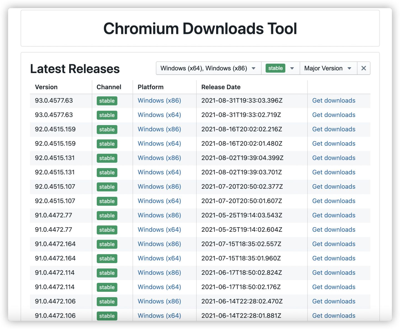
Task: Click the stable badge dated 2021-05-25T19:14:02.604Z
Action: tap(107, 230)
